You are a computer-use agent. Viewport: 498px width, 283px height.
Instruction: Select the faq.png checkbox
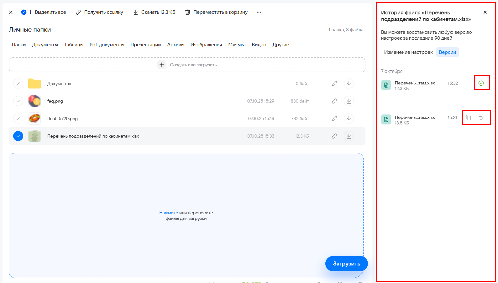(x=18, y=101)
